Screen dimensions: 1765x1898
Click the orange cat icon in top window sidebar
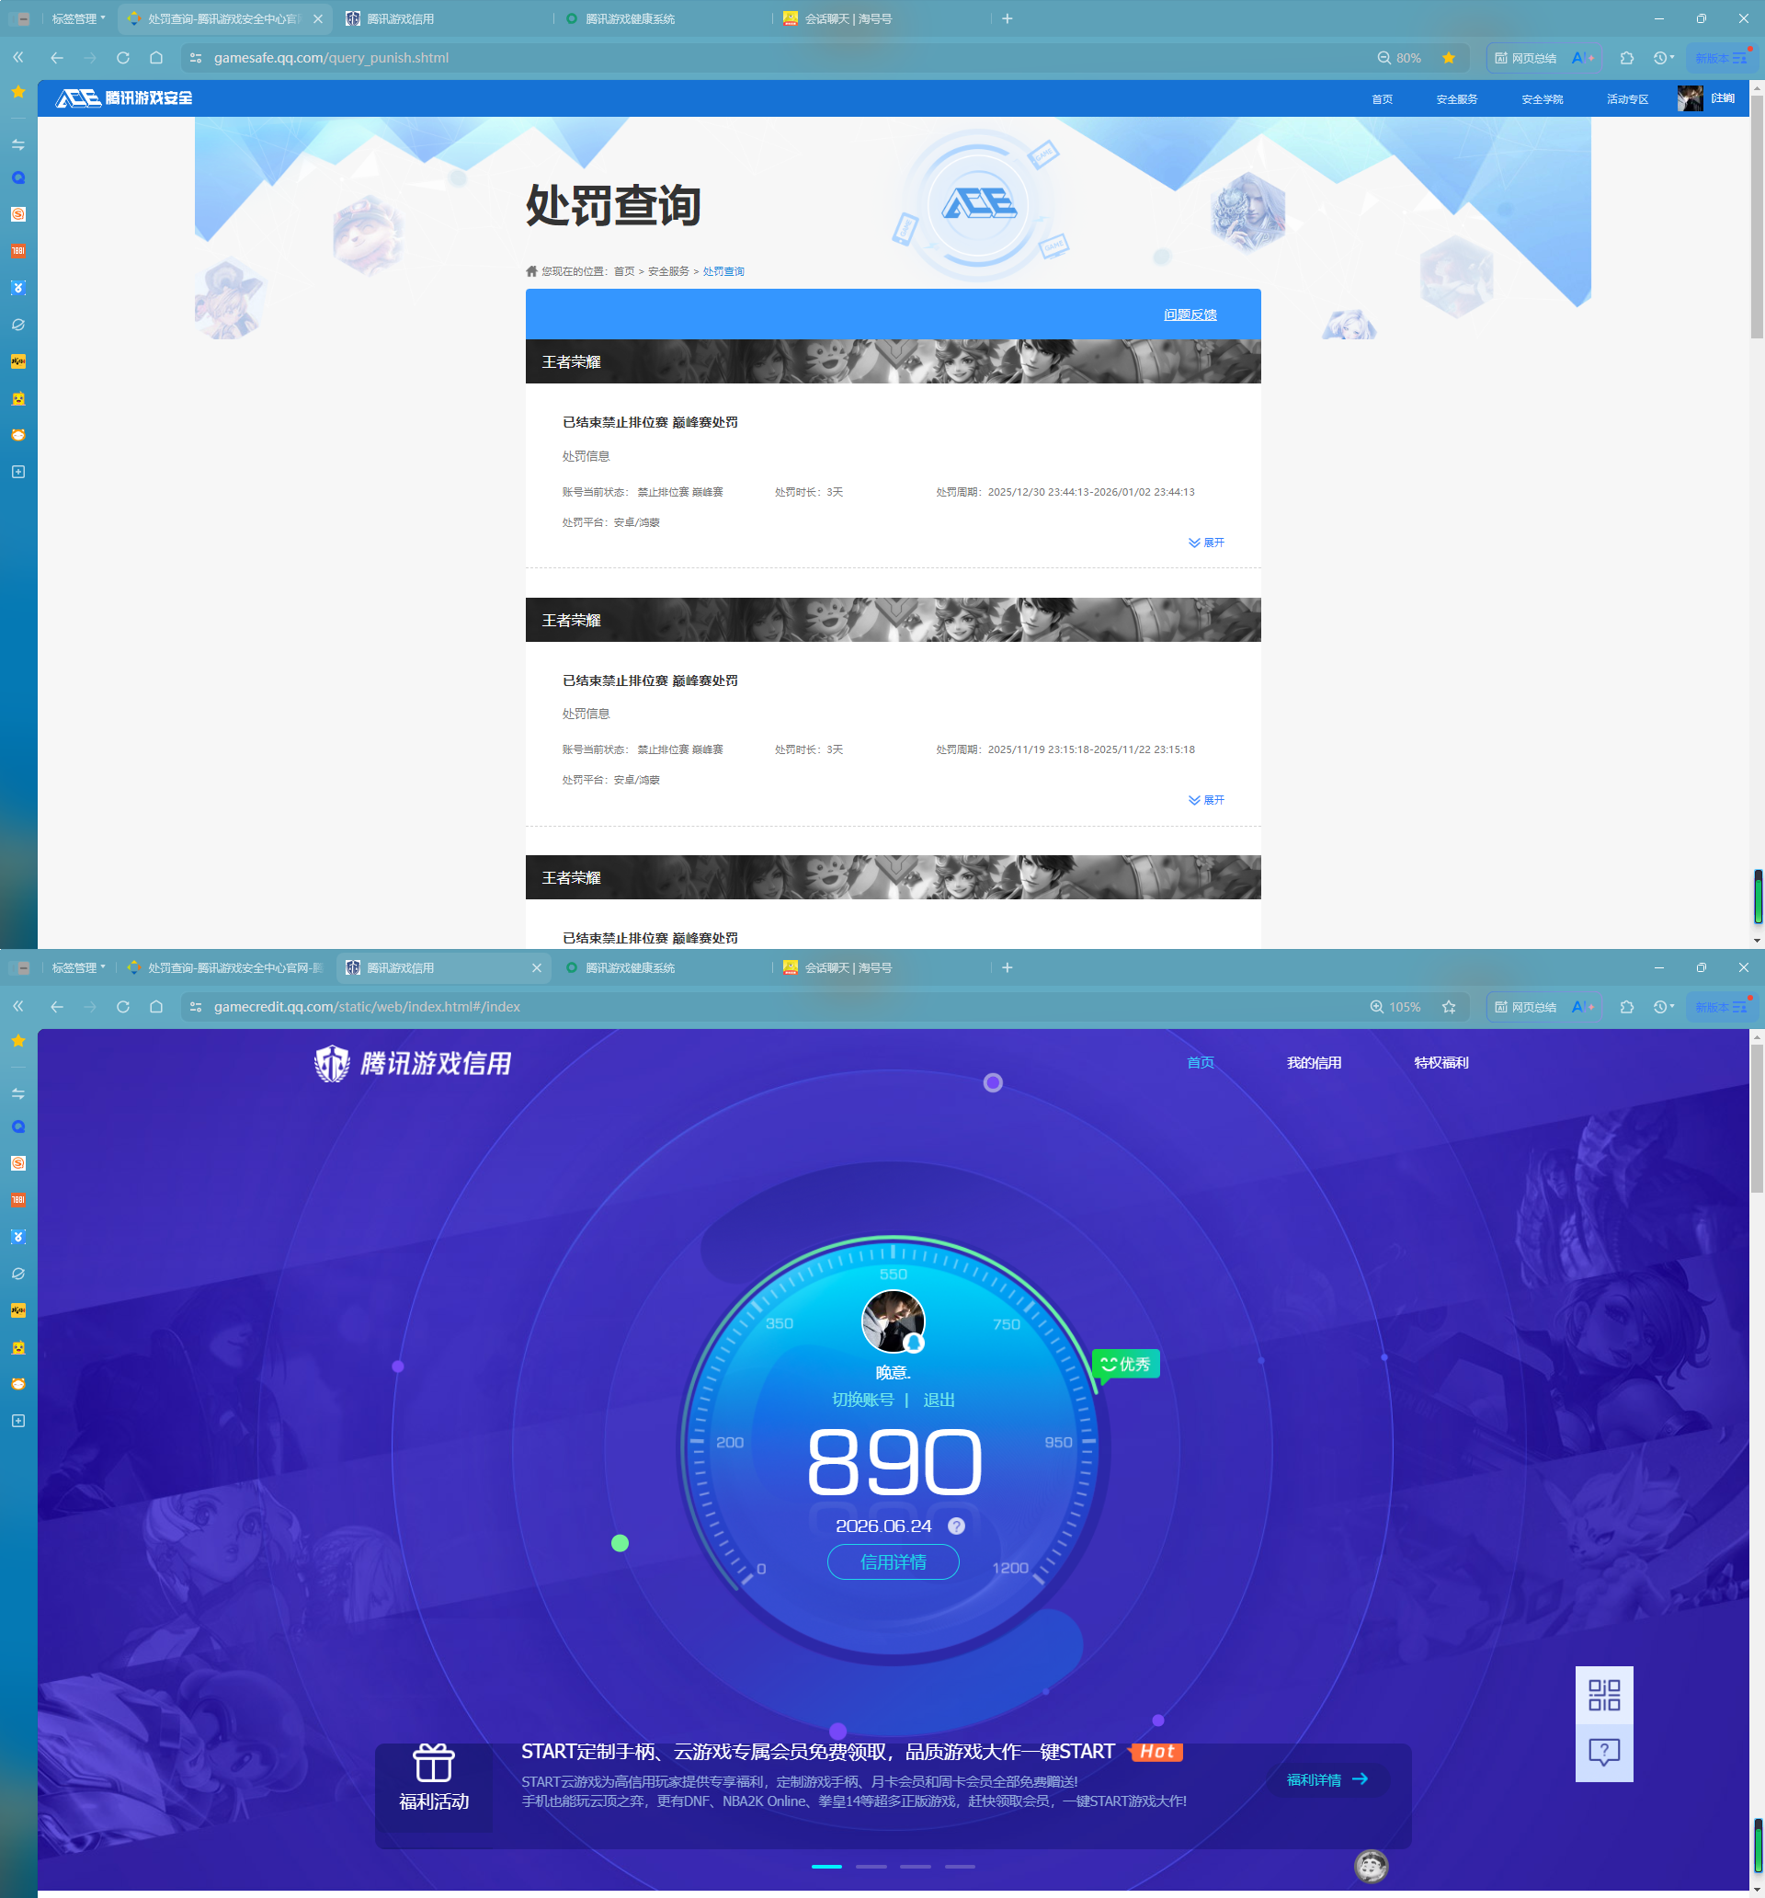tap(18, 435)
